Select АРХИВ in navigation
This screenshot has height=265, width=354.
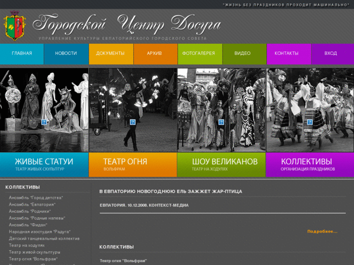pyautogui.click(x=155, y=53)
